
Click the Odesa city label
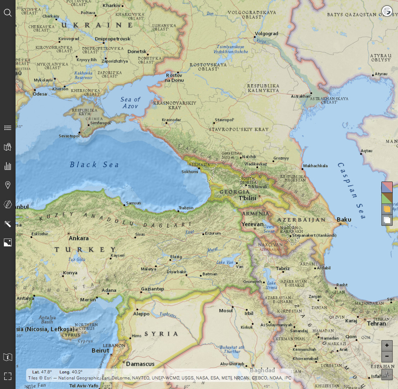(40, 94)
